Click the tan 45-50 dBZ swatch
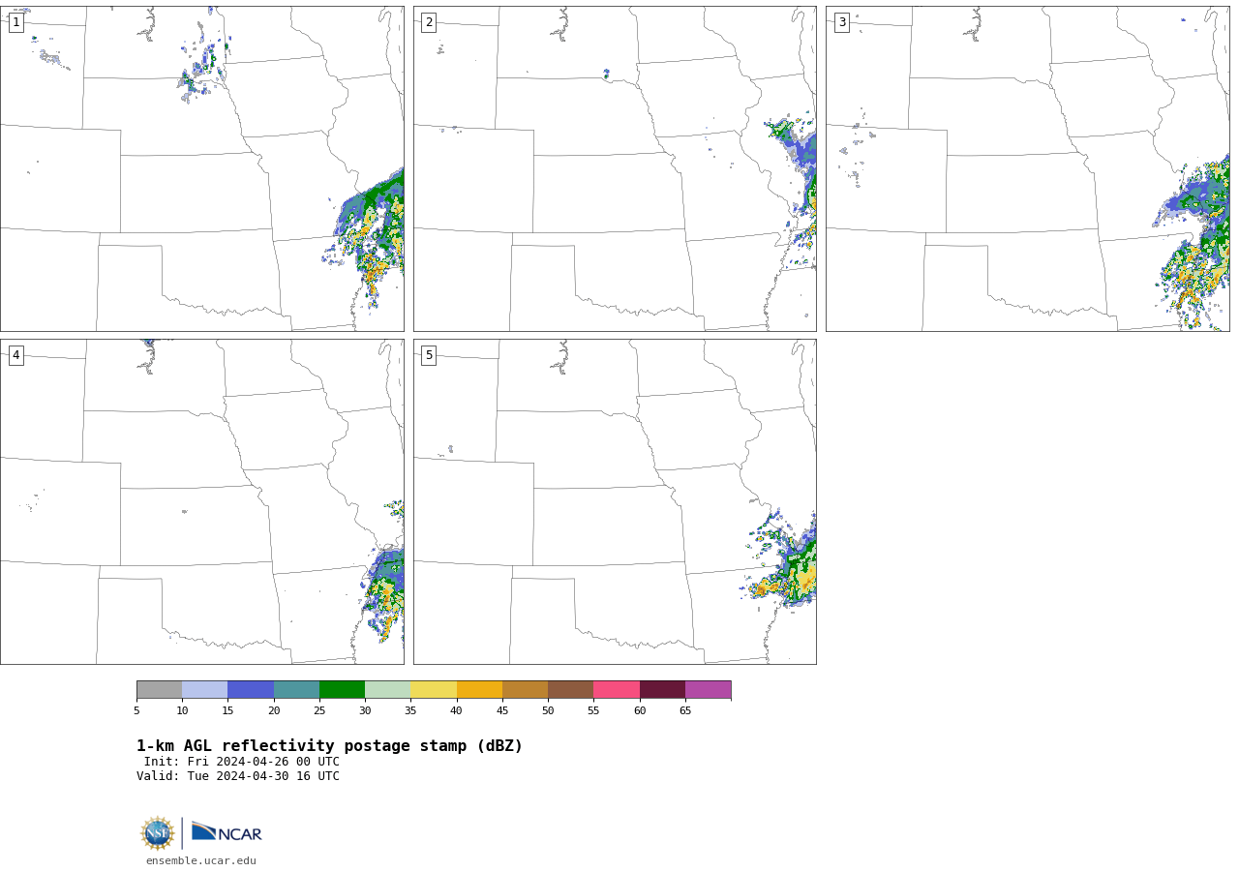 525,689
